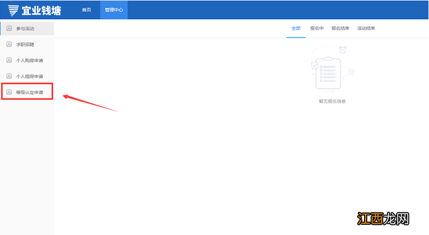Go to the 首页 tab
This screenshot has width=429, height=235.
86,10
